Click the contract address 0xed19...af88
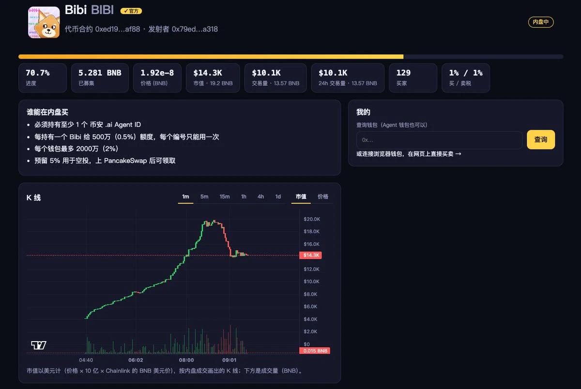The width and height of the screenshot is (581, 389). (x=118, y=29)
